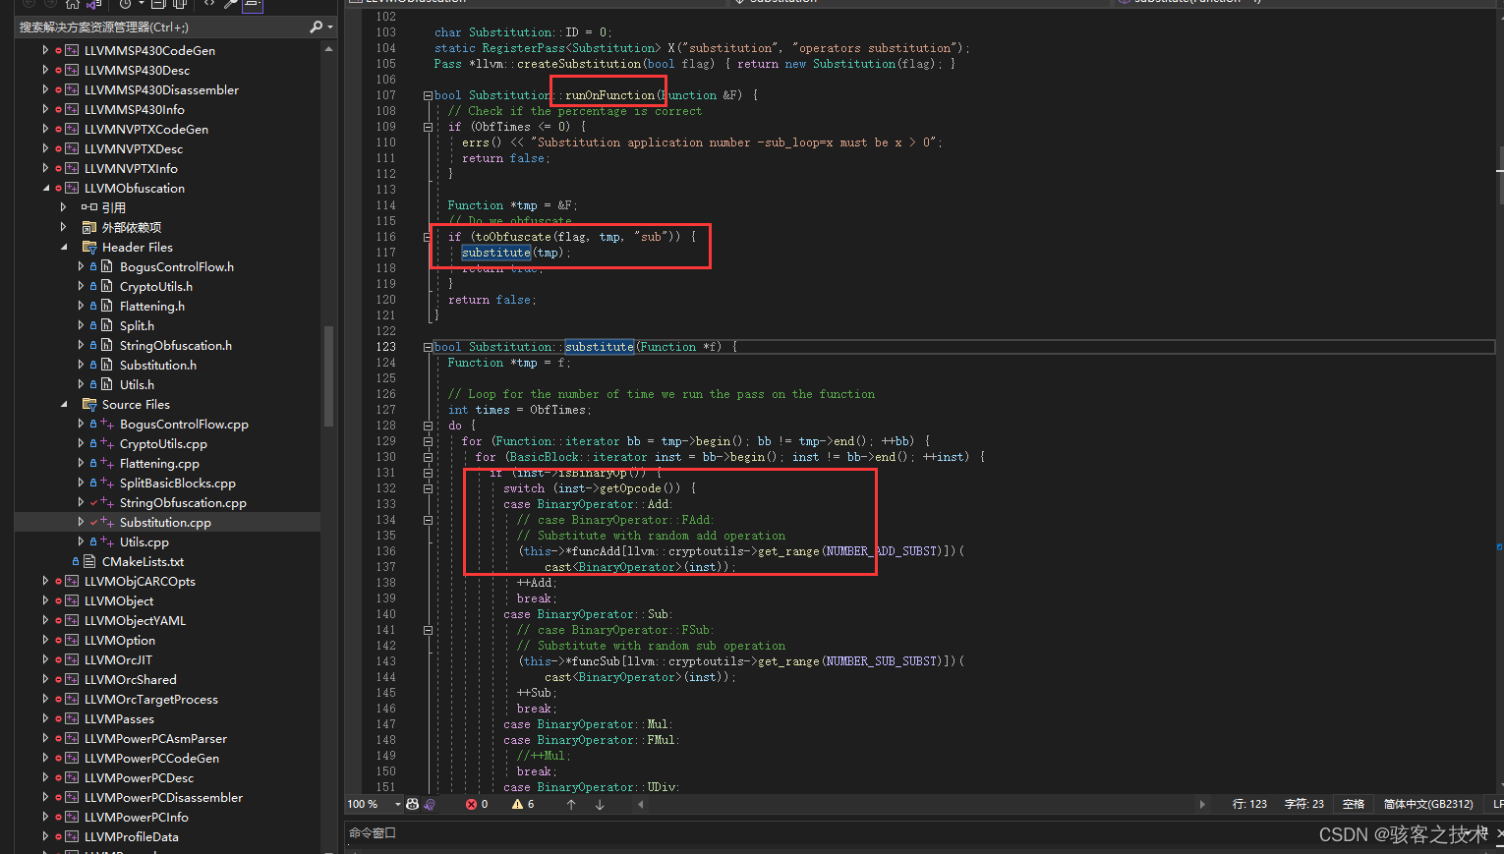Collapse the BasicBlock iterator loop at line 130
Screen dimensions: 1504x854
tap(428, 457)
